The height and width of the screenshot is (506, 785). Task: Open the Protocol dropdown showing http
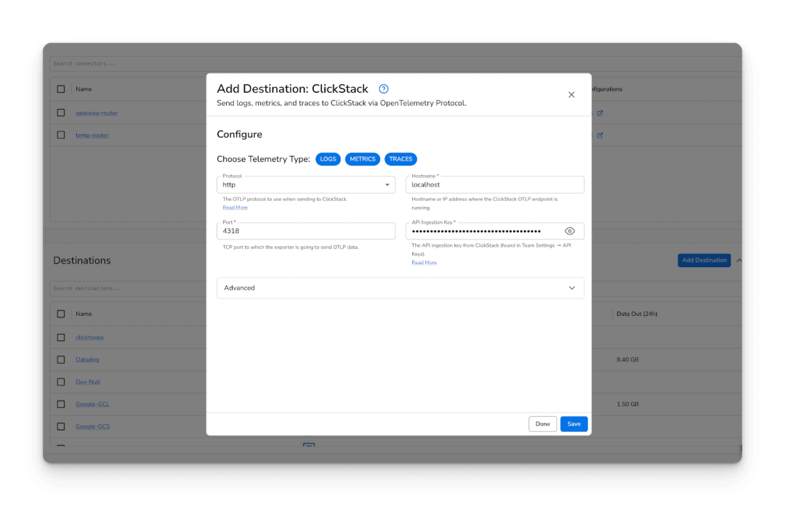coord(306,184)
